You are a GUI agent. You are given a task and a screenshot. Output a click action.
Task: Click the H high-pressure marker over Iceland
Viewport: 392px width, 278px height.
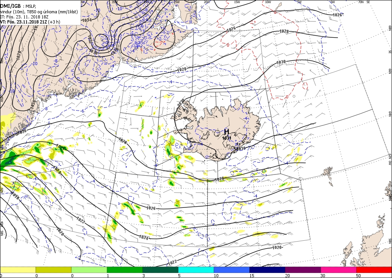[x=227, y=131]
